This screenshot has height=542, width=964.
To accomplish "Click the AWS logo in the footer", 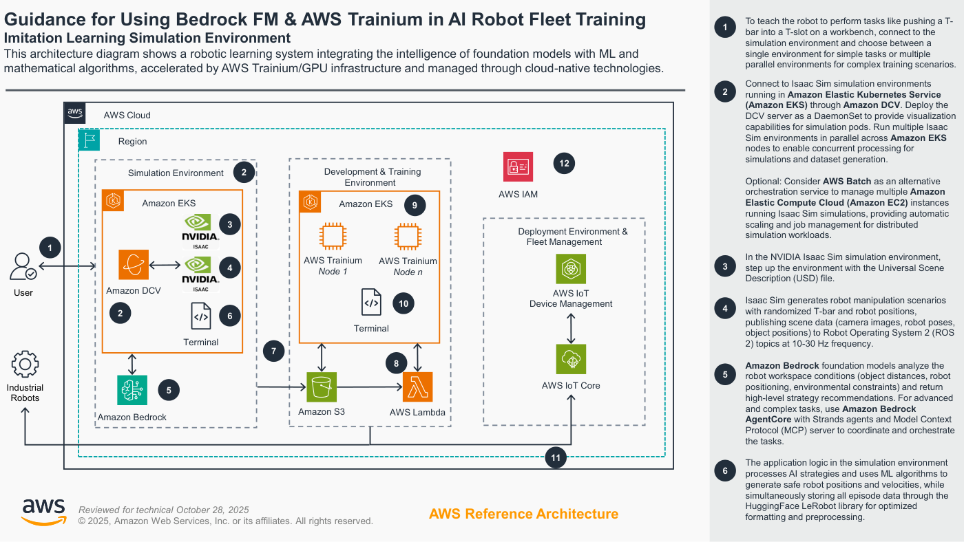I will (x=44, y=512).
